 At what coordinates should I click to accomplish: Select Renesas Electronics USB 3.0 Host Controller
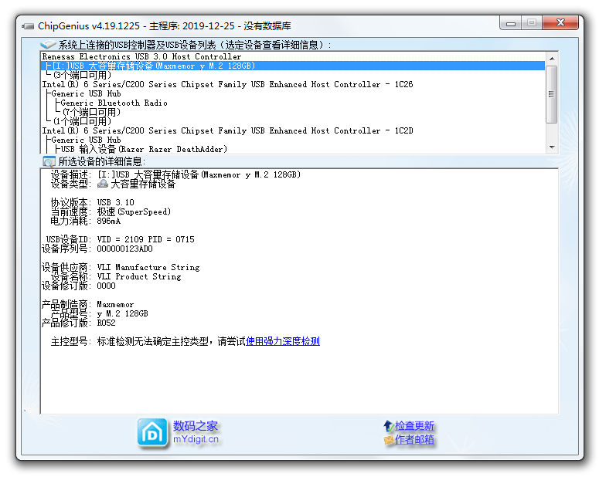pyautogui.click(x=141, y=57)
